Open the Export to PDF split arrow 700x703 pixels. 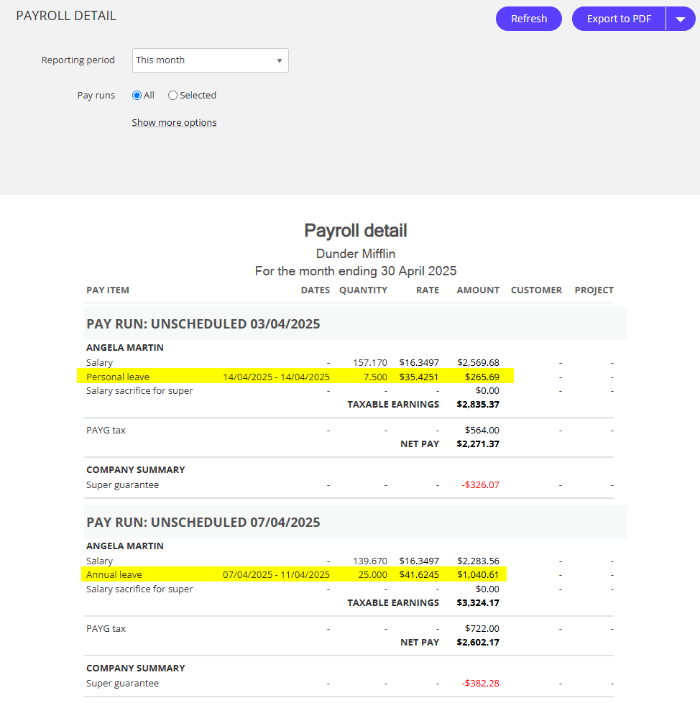(x=681, y=19)
